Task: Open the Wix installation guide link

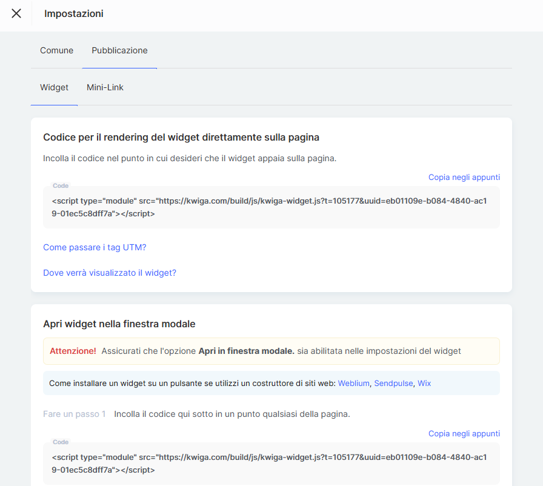Action: 424,383
